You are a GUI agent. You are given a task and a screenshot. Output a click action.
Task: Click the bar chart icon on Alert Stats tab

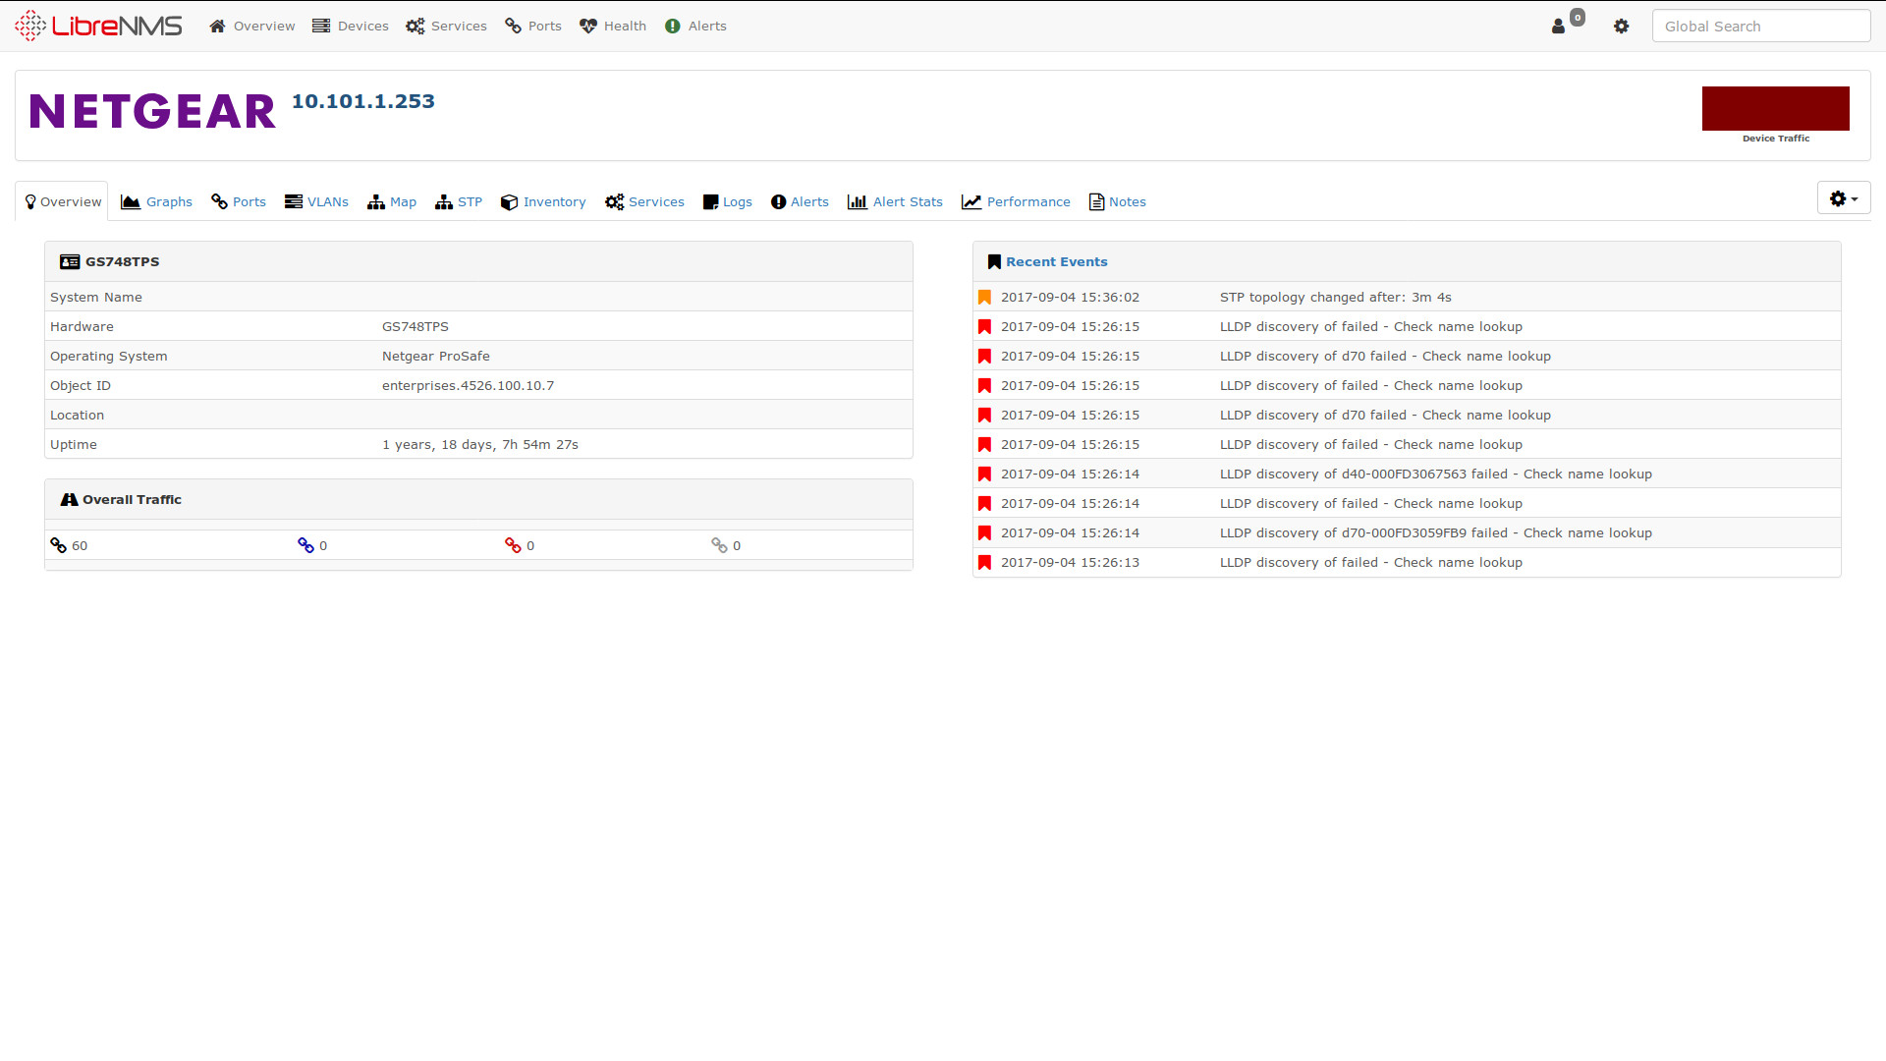click(x=858, y=201)
